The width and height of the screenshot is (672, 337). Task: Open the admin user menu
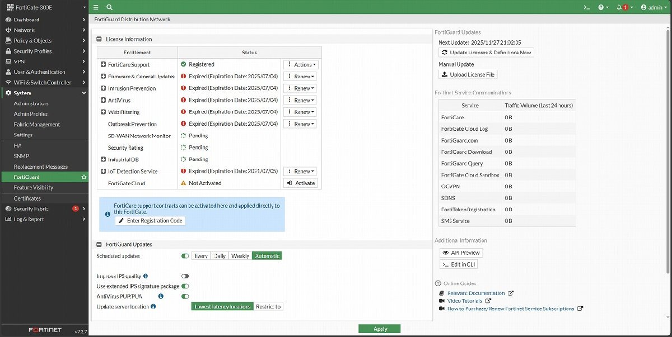click(654, 7)
